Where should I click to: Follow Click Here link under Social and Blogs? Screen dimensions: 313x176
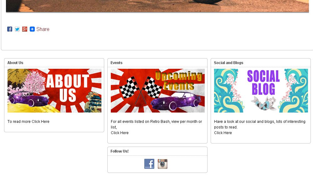[223, 133]
